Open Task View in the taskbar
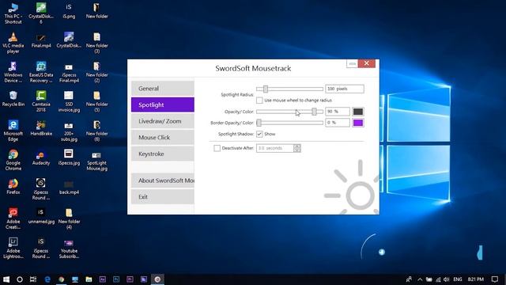The width and height of the screenshot is (506, 285). [x=33, y=279]
